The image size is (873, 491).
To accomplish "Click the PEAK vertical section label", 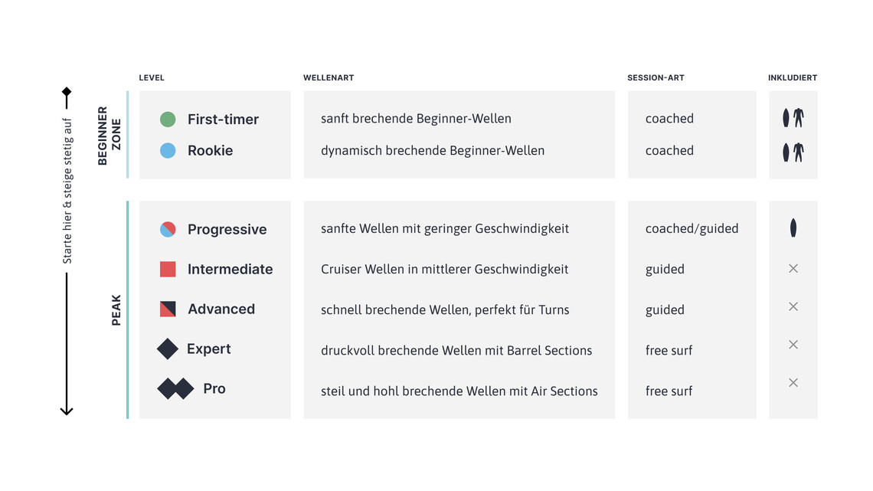I will tap(116, 310).
